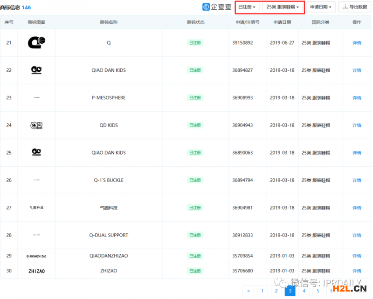373x299 pixels.
Task: Click the 导出数据 export button
Action: 354,7
